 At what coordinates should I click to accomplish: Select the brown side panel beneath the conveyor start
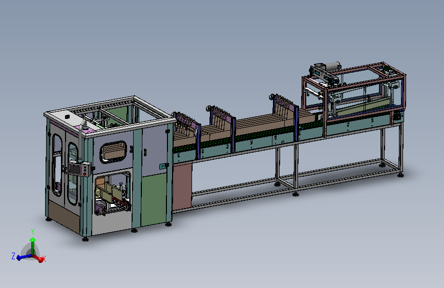[x=182, y=187]
